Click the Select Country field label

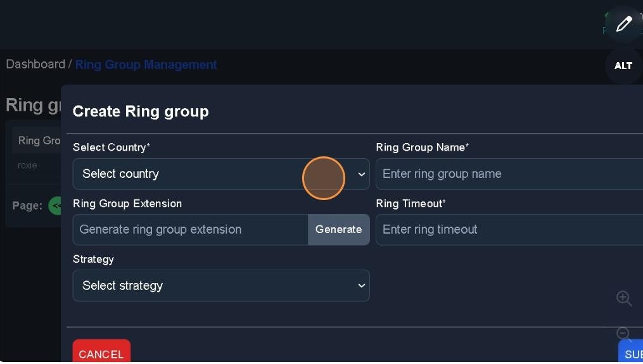coord(111,147)
